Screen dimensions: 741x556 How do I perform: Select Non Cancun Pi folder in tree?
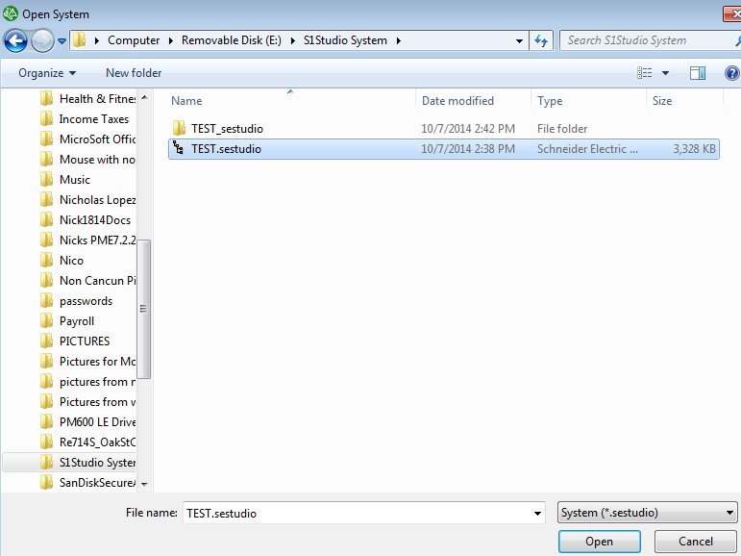pos(97,281)
